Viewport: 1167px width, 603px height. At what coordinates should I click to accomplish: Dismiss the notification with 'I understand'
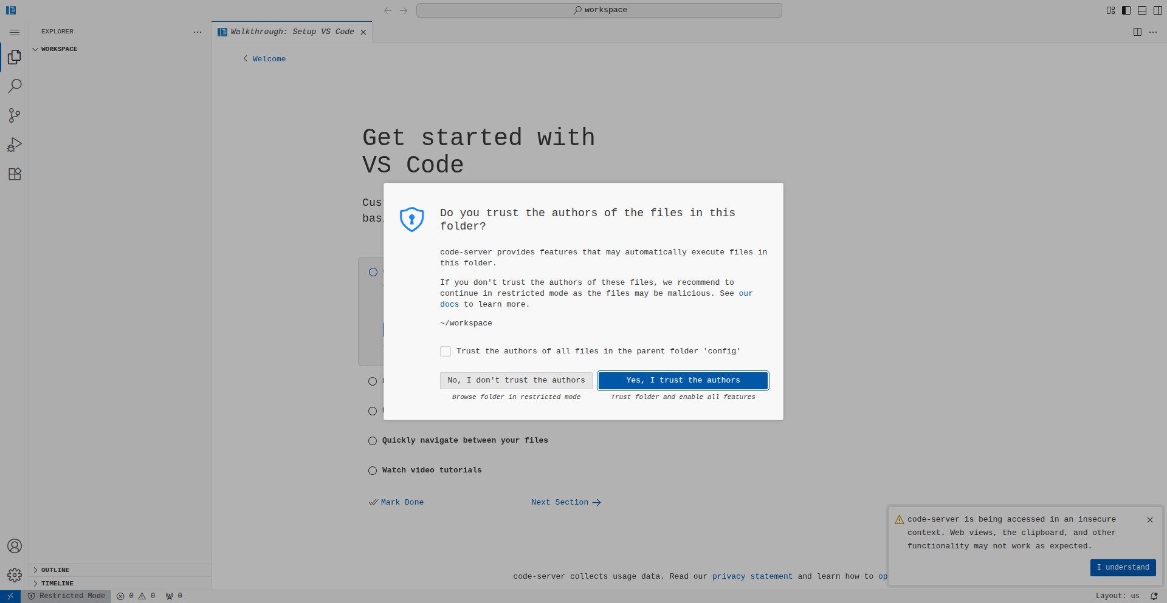click(1123, 567)
